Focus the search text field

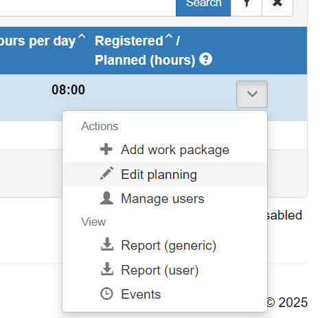87,6
